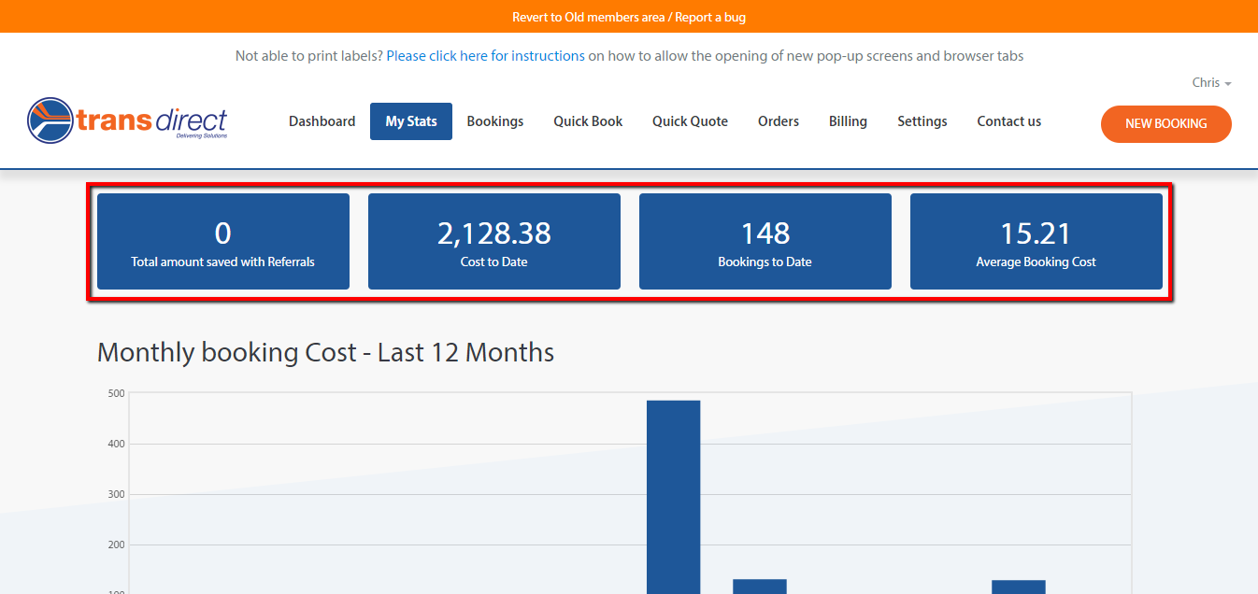Click the Total amount saved with Referrals card
The width and height of the screenshot is (1258, 594).
[x=223, y=241]
